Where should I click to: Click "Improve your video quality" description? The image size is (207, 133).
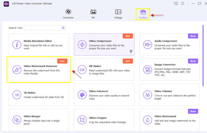(109, 97)
